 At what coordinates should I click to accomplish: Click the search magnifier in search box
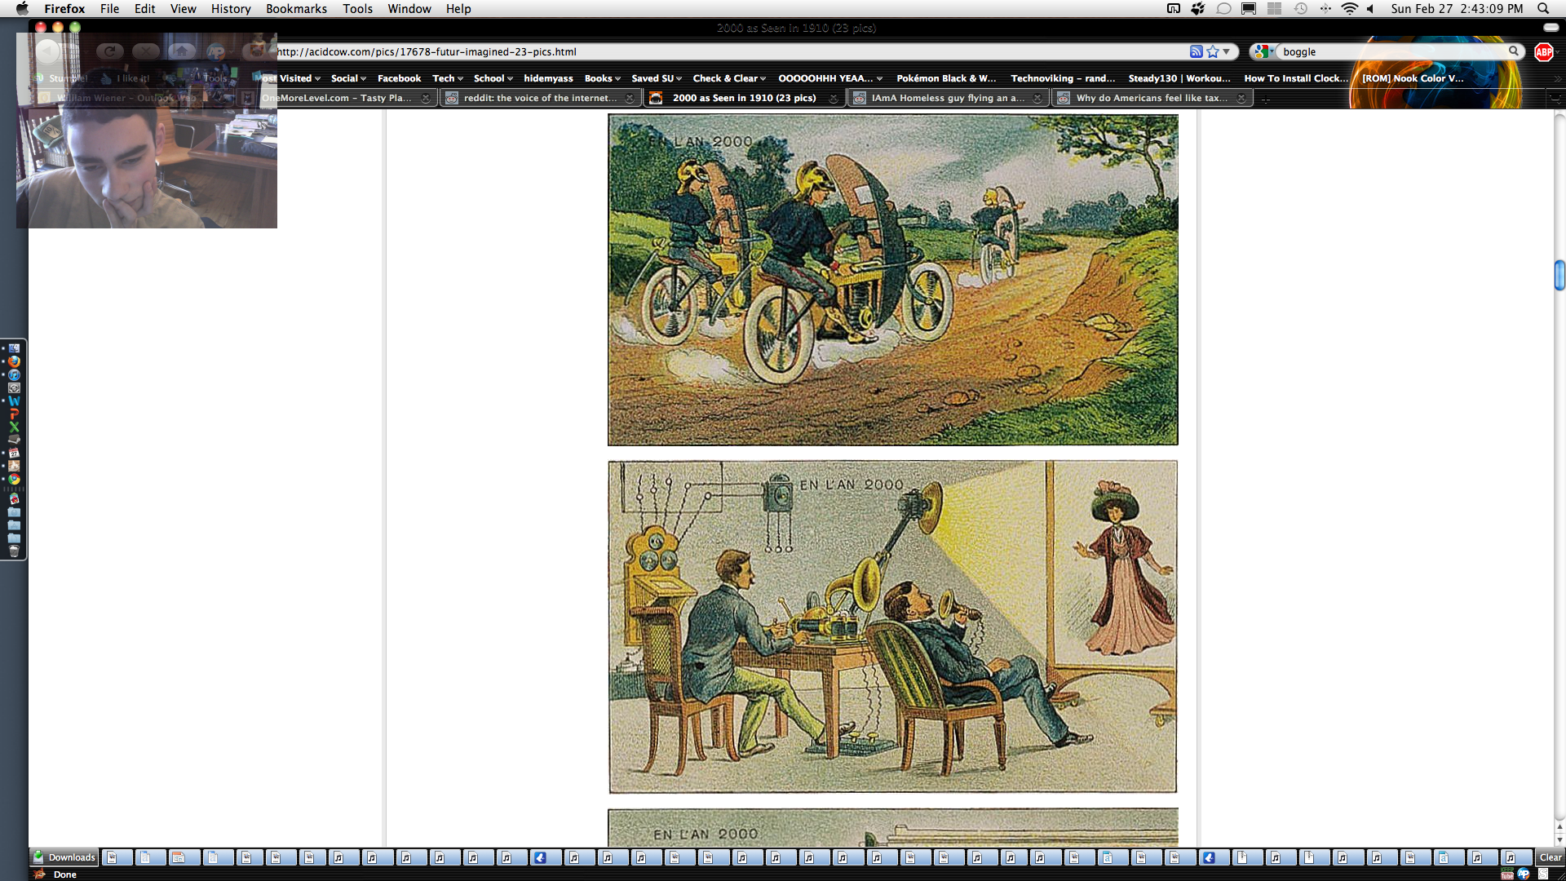coord(1514,51)
